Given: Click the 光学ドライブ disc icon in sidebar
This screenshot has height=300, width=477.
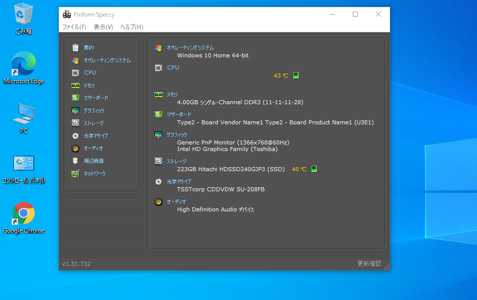Looking at the screenshot, I should coord(75,136).
